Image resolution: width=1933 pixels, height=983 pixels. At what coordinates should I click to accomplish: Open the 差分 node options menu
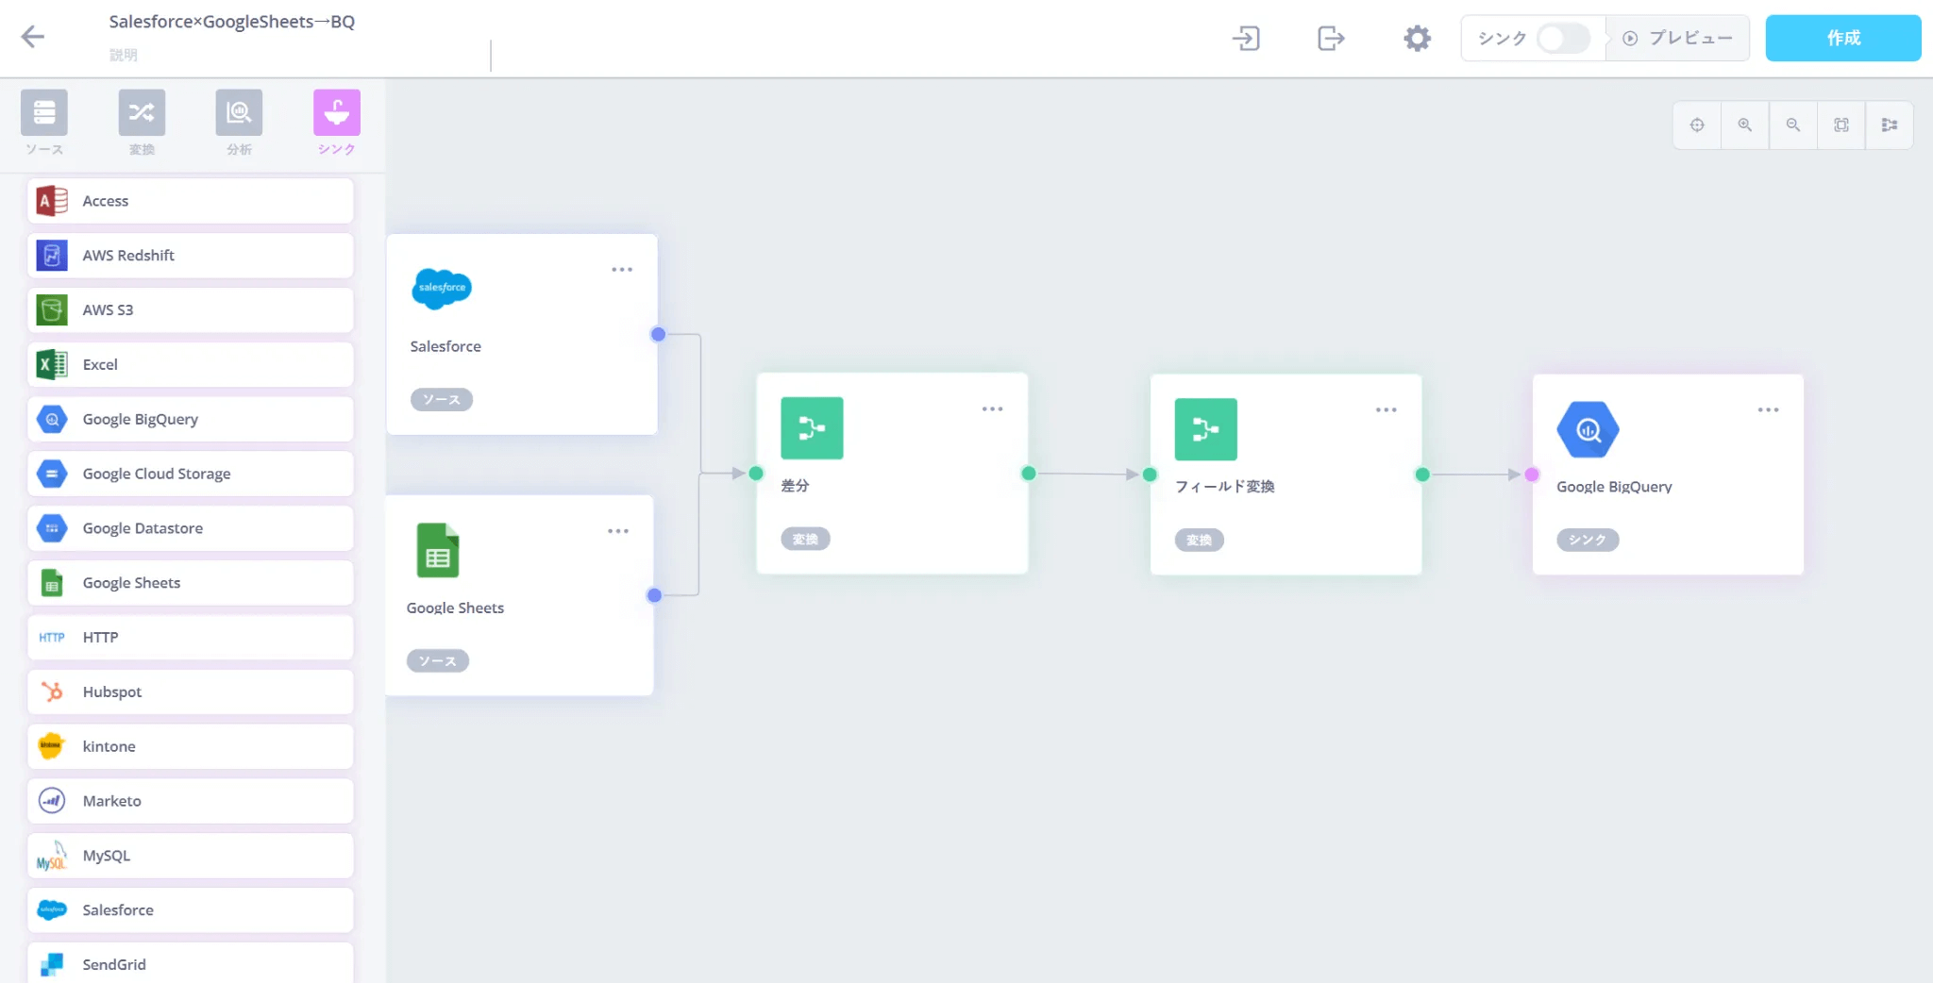click(x=992, y=409)
